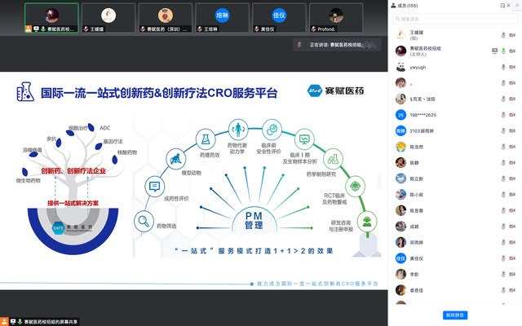Image resolution: width=522 pixels, height=326 pixels.
Task: Click microphone icon in 邓雨婷 row
Action: [503, 243]
